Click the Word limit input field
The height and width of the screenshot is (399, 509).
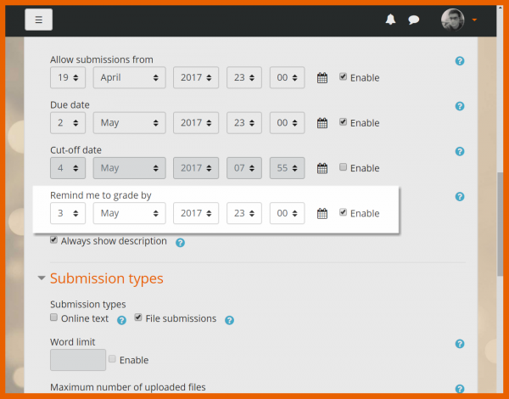point(78,360)
